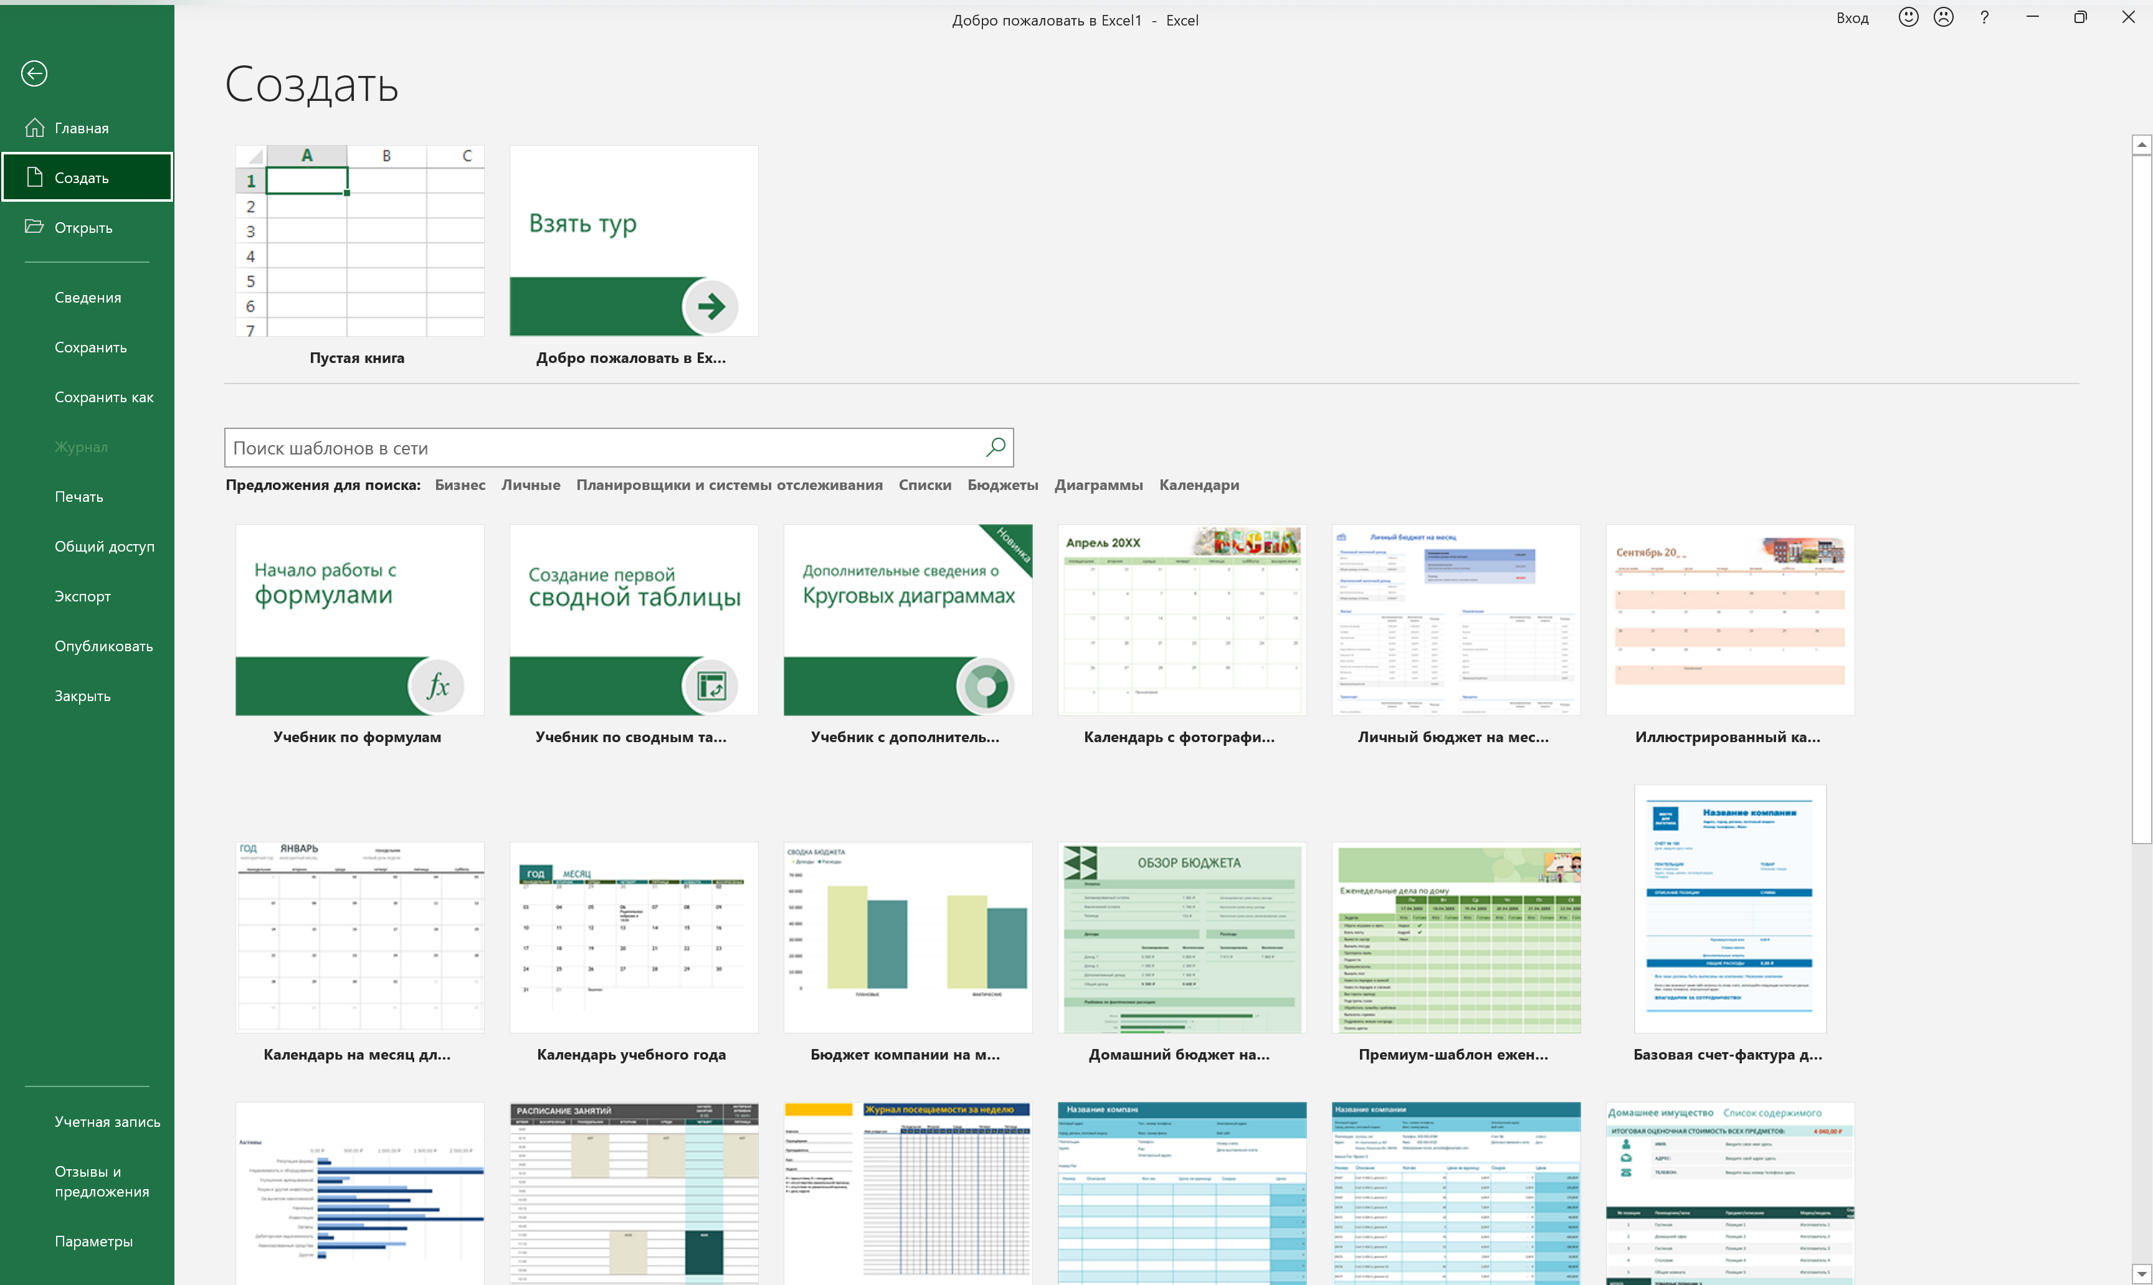
Task: Click the pivot table tutorial icon
Action: [x=710, y=686]
